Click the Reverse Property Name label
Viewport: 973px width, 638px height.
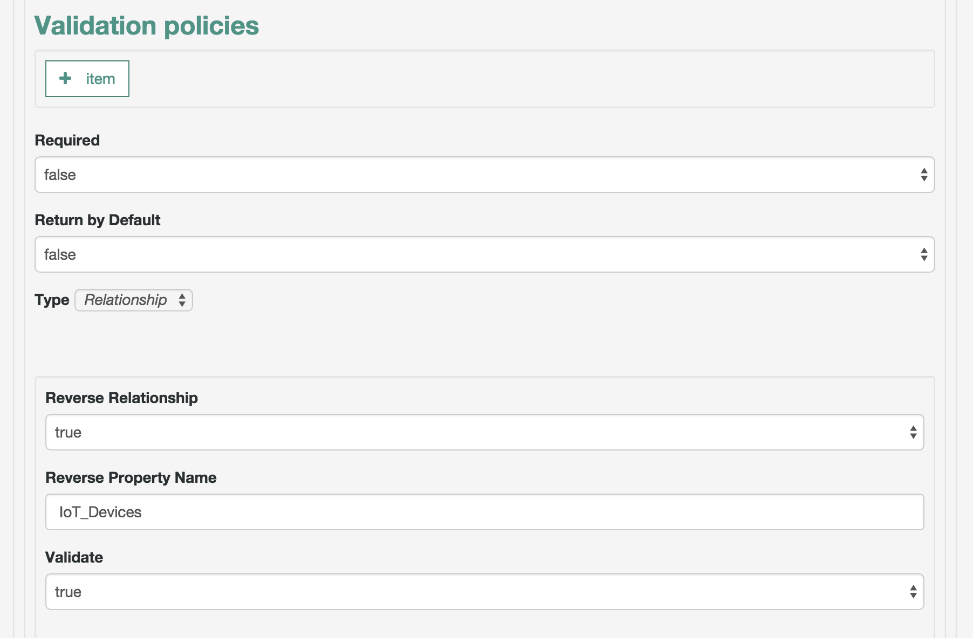(x=131, y=477)
